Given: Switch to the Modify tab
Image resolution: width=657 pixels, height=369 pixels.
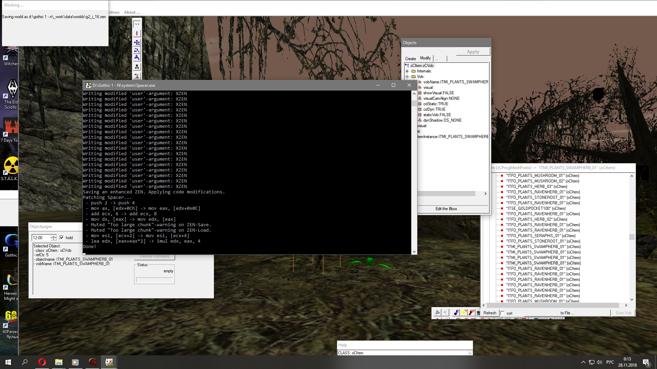Looking at the screenshot, I should pos(425,58).
